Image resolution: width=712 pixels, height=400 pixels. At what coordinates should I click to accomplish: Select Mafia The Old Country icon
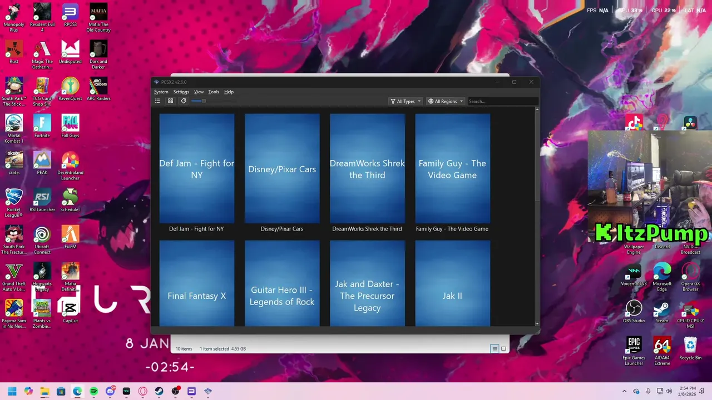(98, 18)
